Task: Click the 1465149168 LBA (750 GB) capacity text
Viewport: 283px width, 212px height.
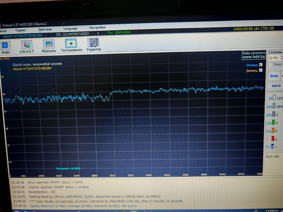Action: tap(254, 29)
